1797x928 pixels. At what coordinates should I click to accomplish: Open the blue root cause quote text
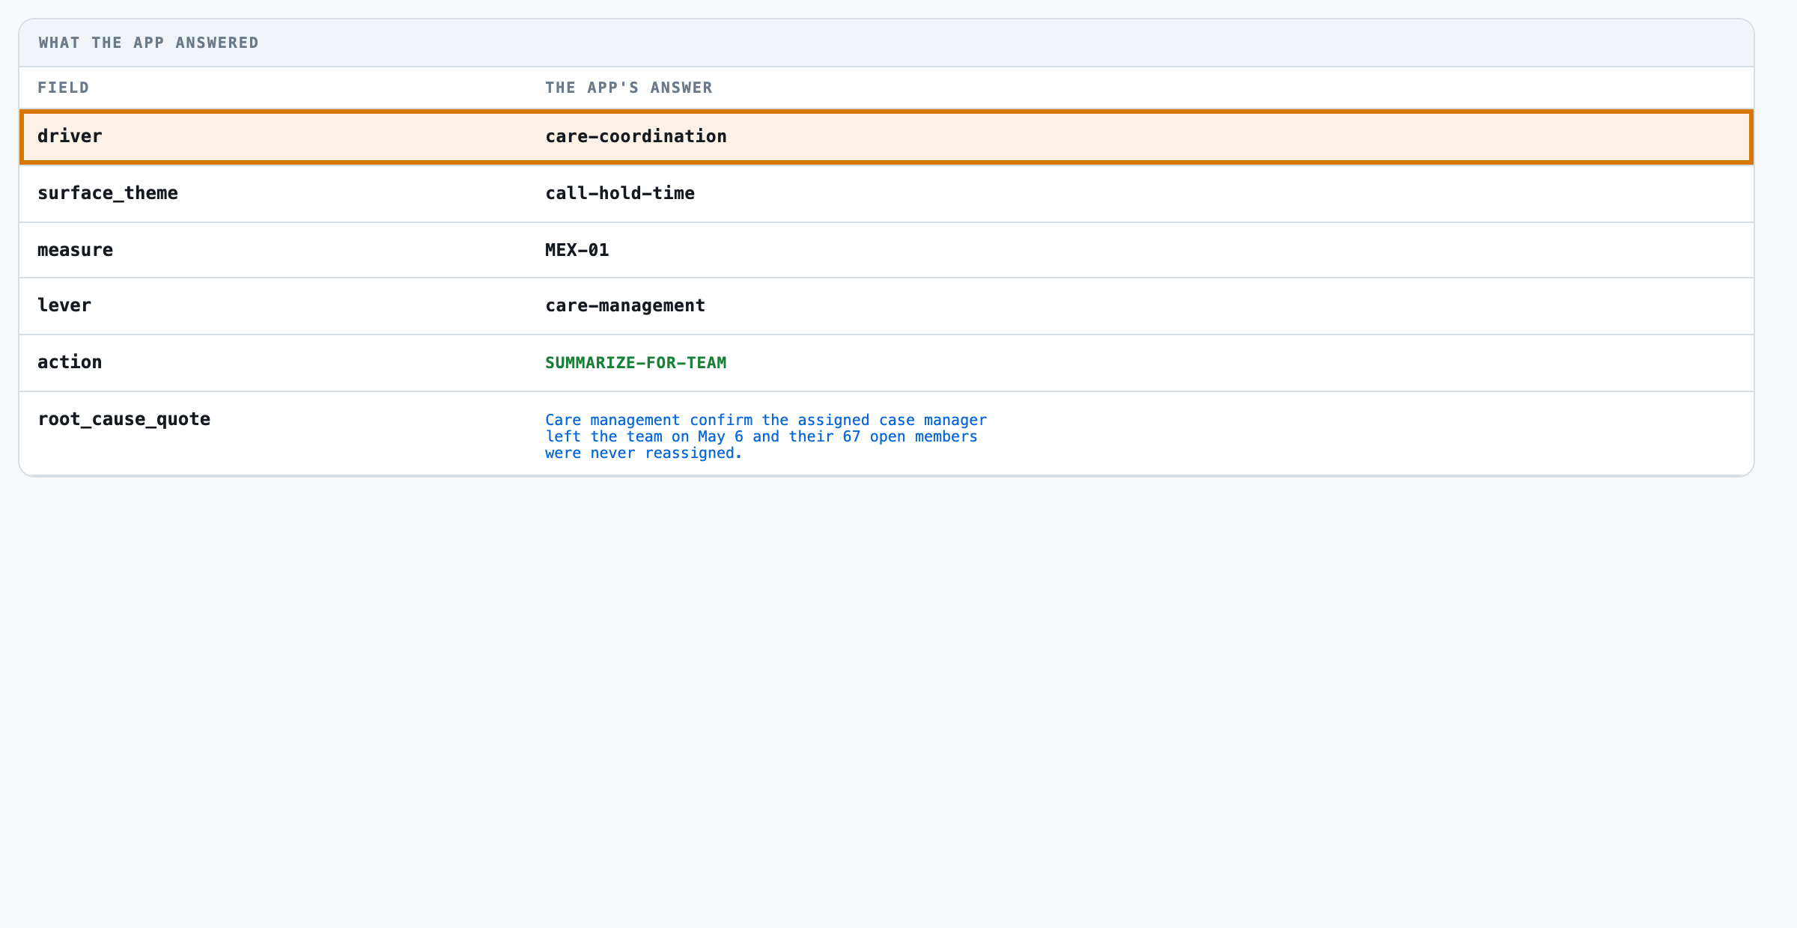click(x=766, y=436)
